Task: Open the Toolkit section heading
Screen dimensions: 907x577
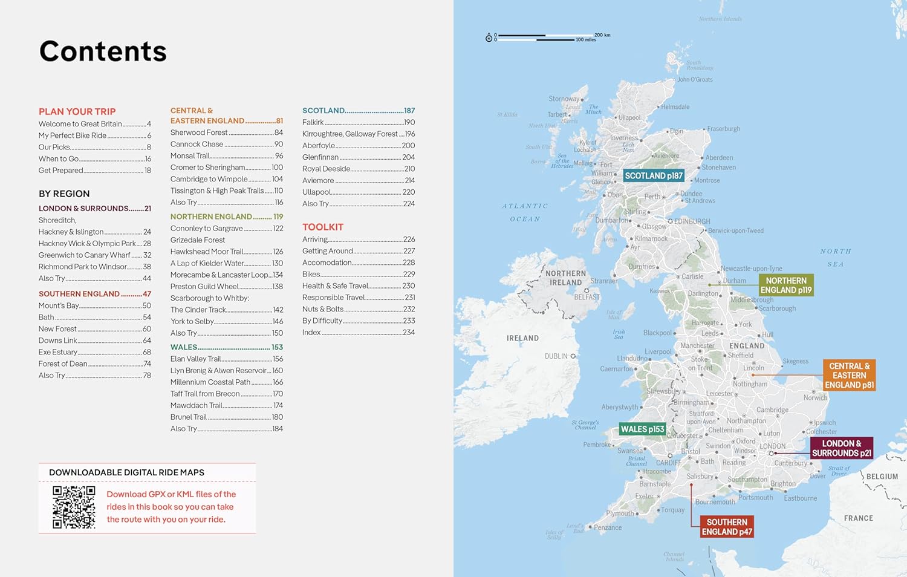Action: point(323,227)
